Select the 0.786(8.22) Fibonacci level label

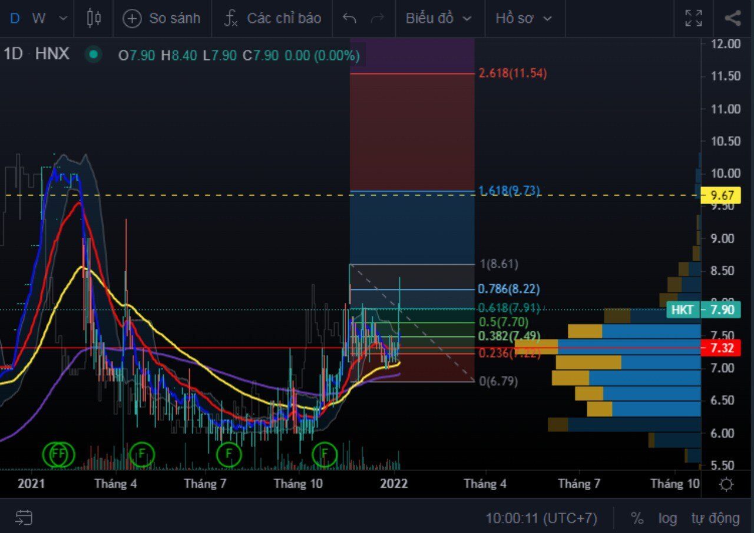coord(509,289)
